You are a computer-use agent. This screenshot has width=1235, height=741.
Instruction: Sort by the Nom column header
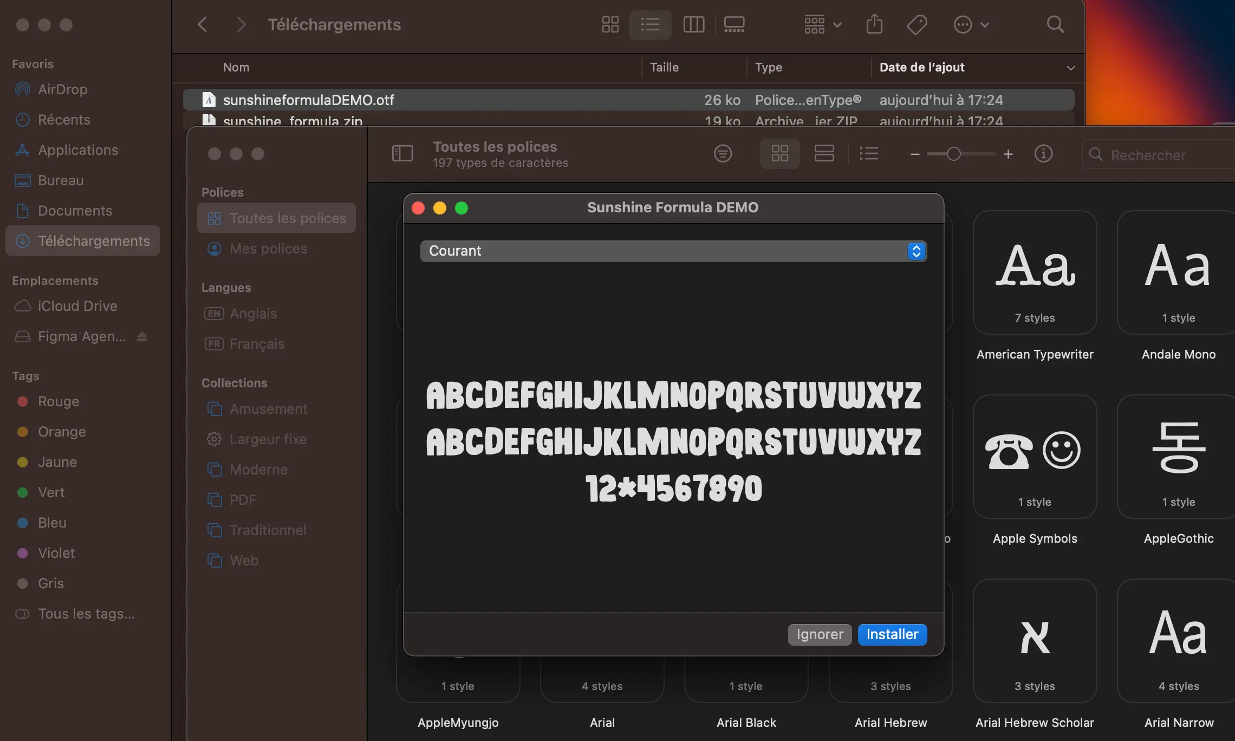(x=236, y=67)
